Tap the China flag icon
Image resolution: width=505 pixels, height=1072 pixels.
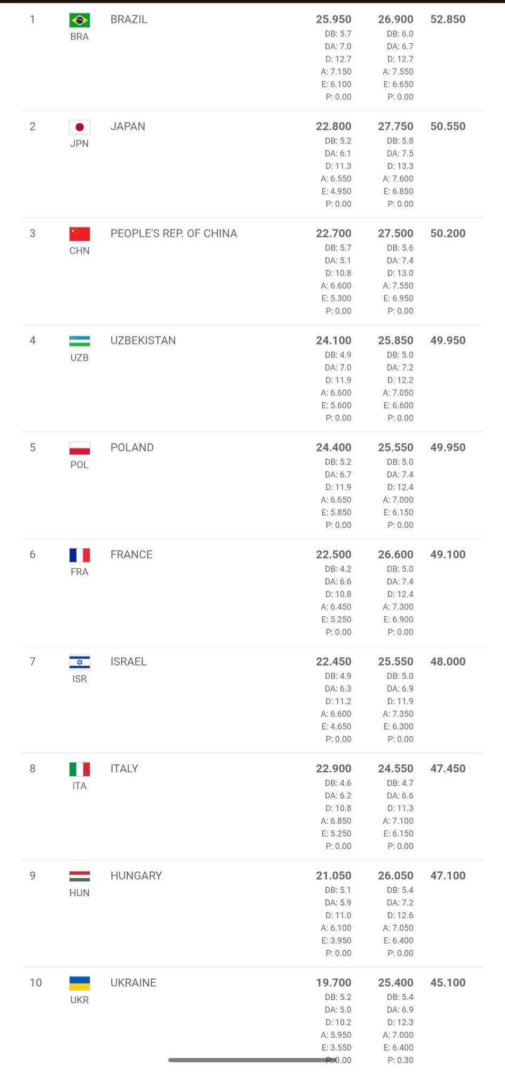point(80,234)
